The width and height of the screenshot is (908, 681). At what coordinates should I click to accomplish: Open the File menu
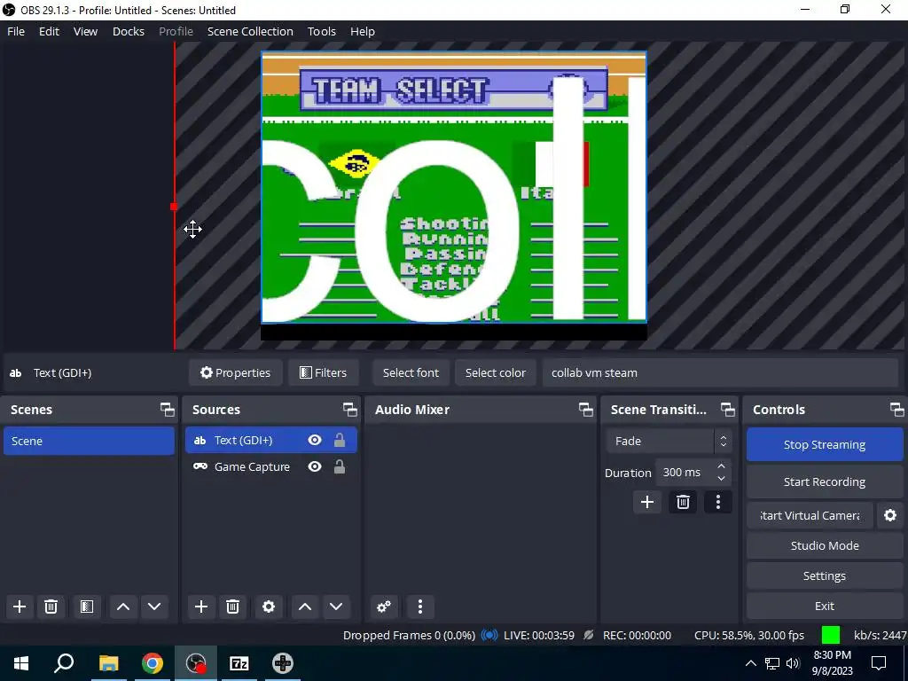pos(16,31)
